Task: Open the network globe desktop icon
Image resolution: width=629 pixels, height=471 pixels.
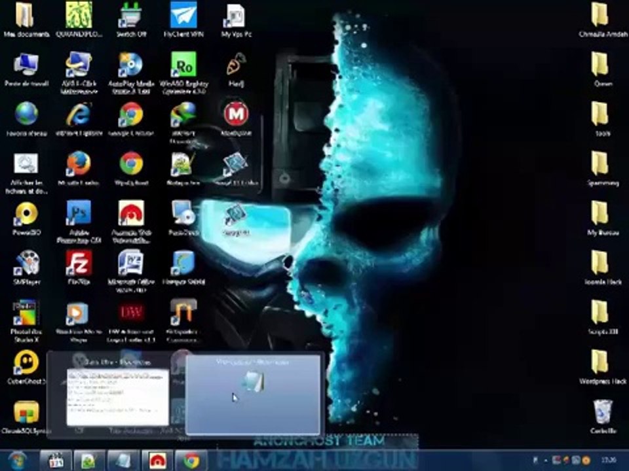Action: [26, 114]
